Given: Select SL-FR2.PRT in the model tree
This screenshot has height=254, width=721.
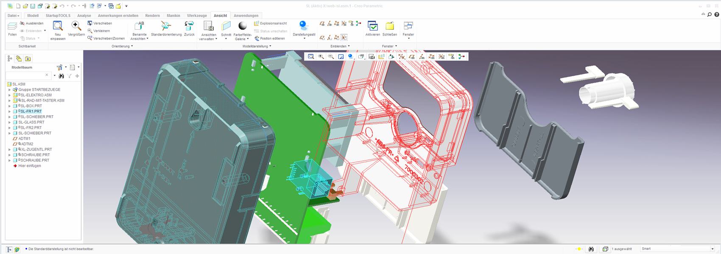Looking at the screenshot, I should (31, 127).
